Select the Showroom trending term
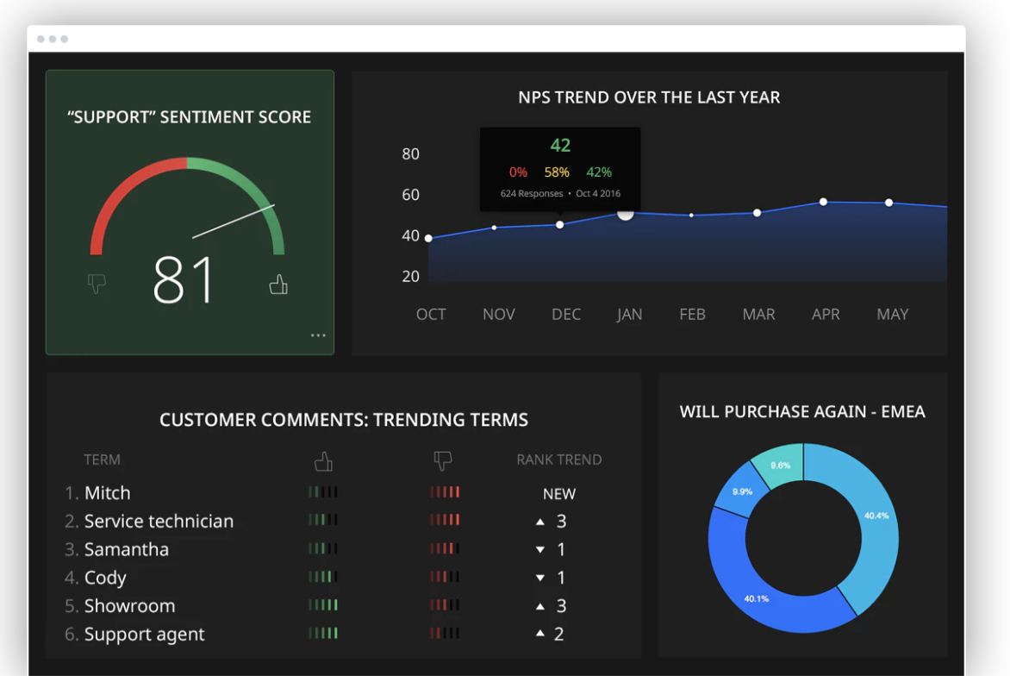1010x688 pixels. click(x=129, y=606)
